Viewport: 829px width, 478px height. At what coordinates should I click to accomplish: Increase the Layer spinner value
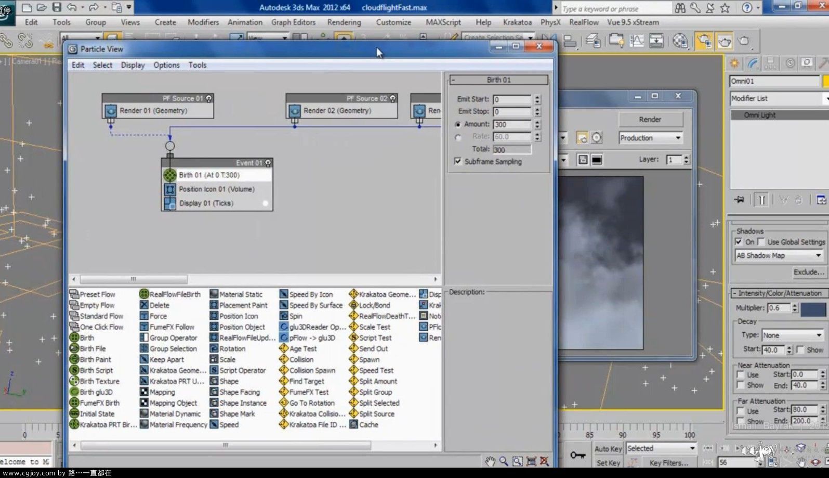click(687, 157)
